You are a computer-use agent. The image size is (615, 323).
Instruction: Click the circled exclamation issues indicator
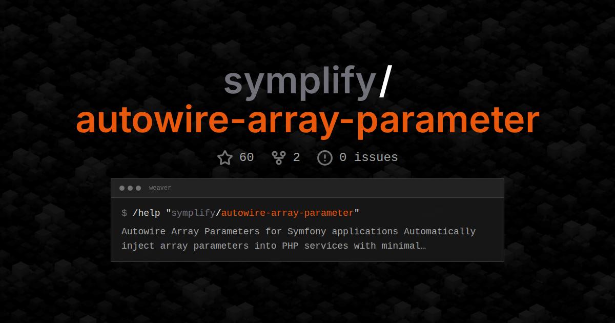324,157
